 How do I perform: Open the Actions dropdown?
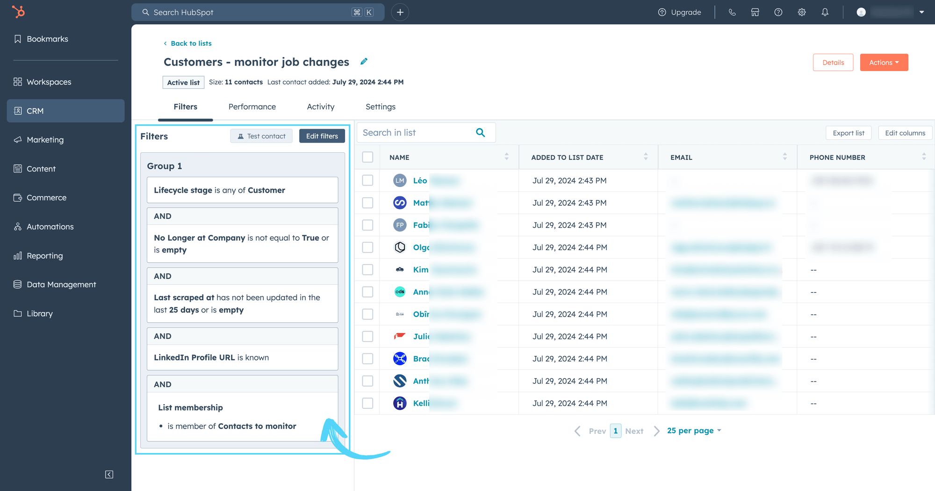coord(884,62)
